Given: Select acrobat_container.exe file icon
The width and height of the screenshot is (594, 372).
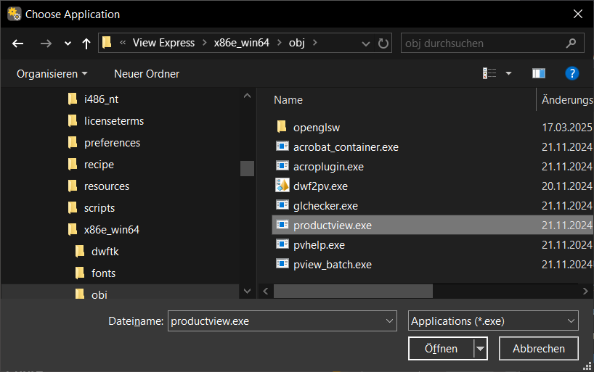Looking at the screenshot, I should [282, 146].
